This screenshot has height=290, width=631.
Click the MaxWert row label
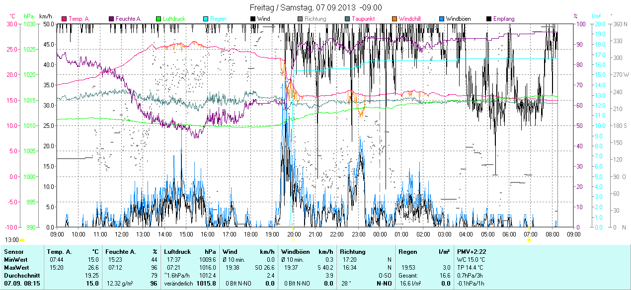[x=16, y=267]
